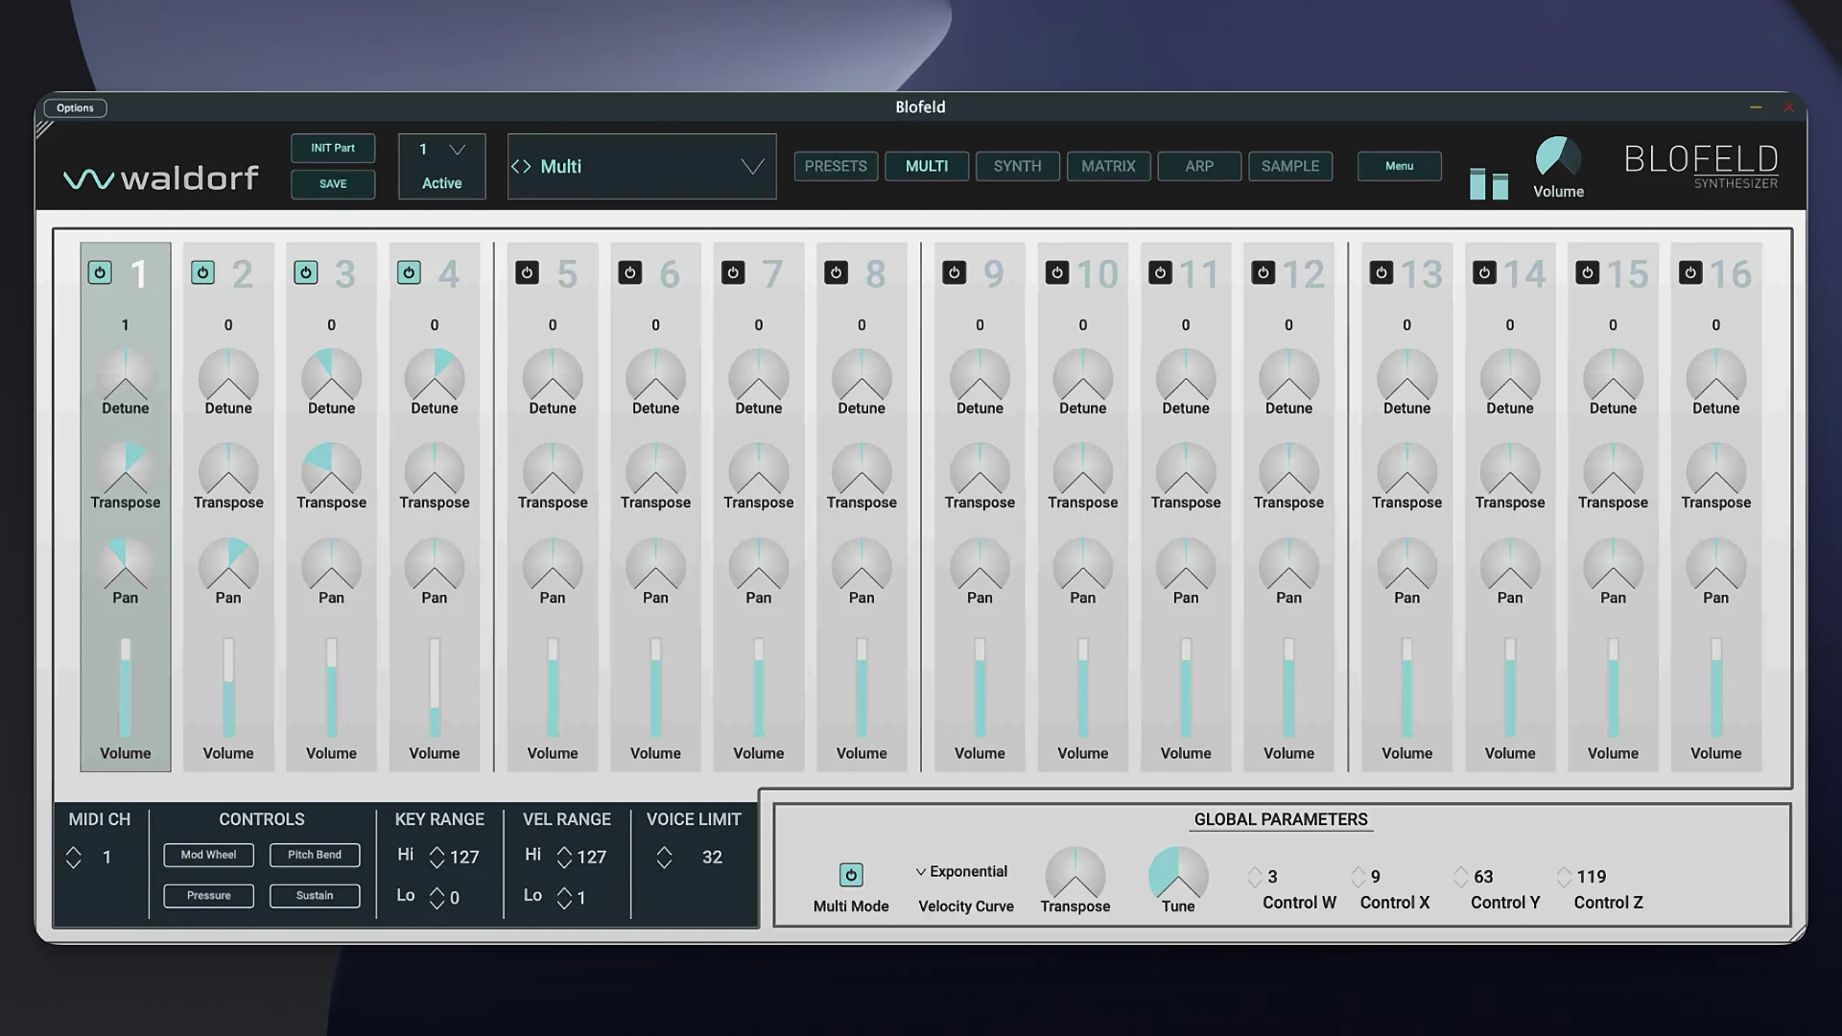Toggle power button for part 3
Screen dimensions: 1842x1036
point(306,272)
